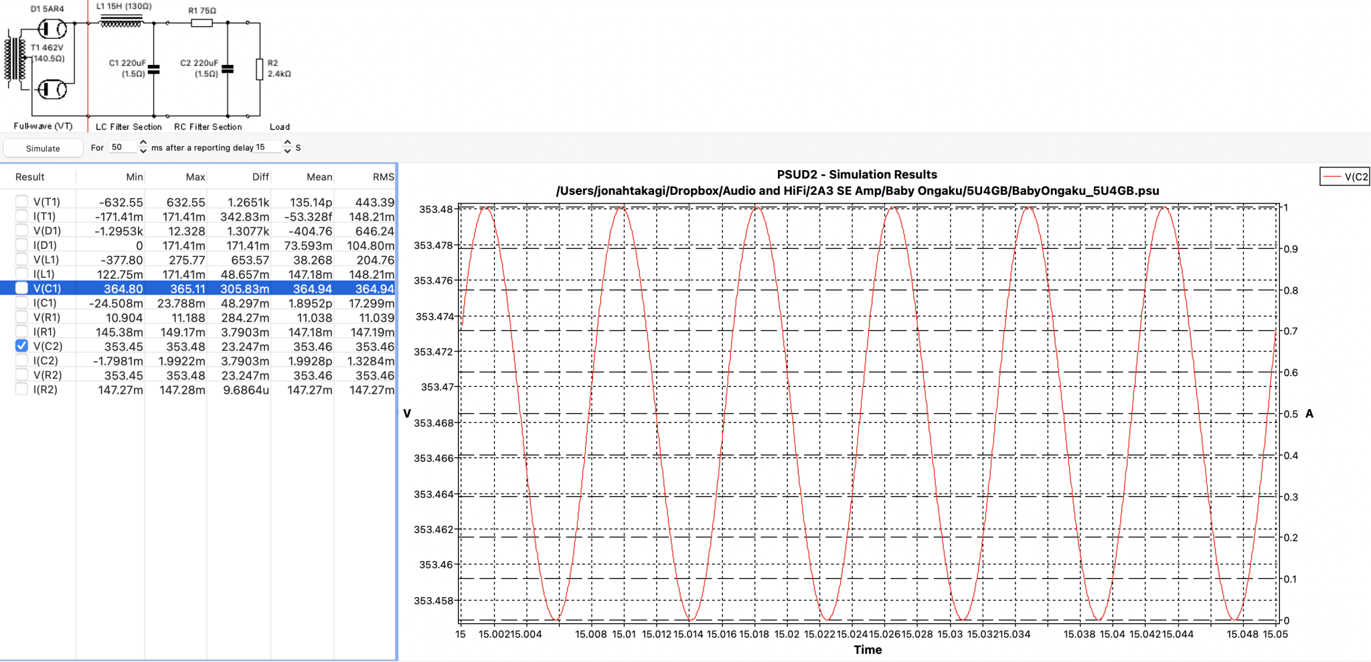Select the V(C1) row mean value 364.94
Screen dimensions: 1371x662
[313, 288]
